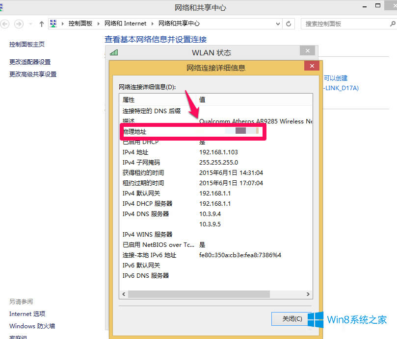The height and width of the screenshot is (339, 397).
Task: Click the up-one-level arrow
Action: [x=41, y=24]
